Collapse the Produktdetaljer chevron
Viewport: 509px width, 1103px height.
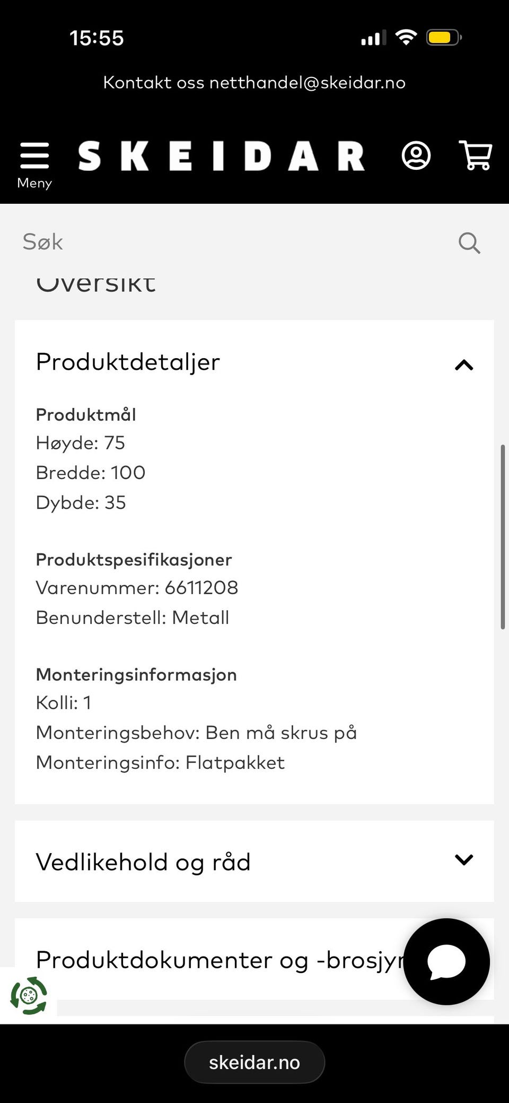pos(464,364)
